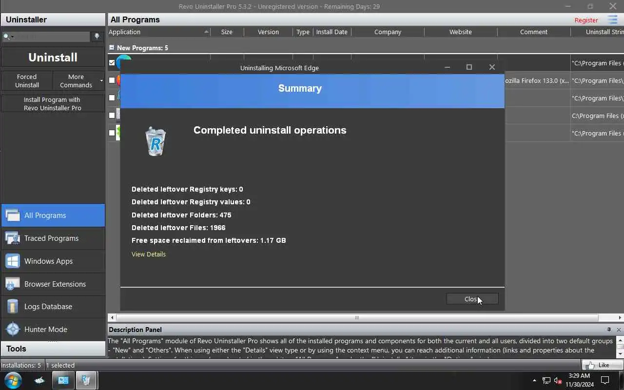The height and width of the screenshot is (390, 624).
Task: Click the Description Panel scrollbar down arrow
Action: coord(620,354)
